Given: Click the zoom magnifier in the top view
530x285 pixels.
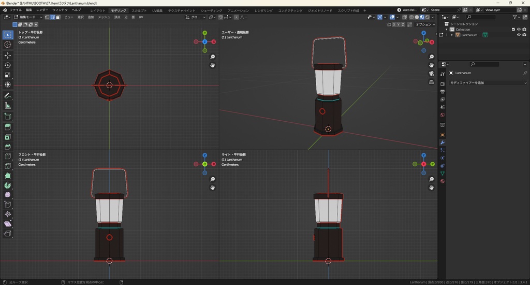Looking at the screenshot, I should [212, 57].
